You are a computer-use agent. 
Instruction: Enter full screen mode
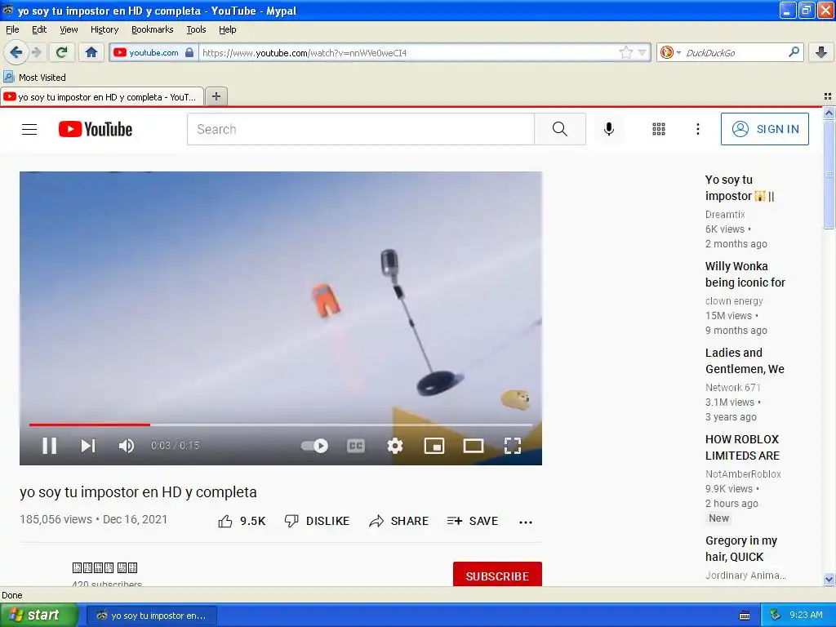[513, 446]
